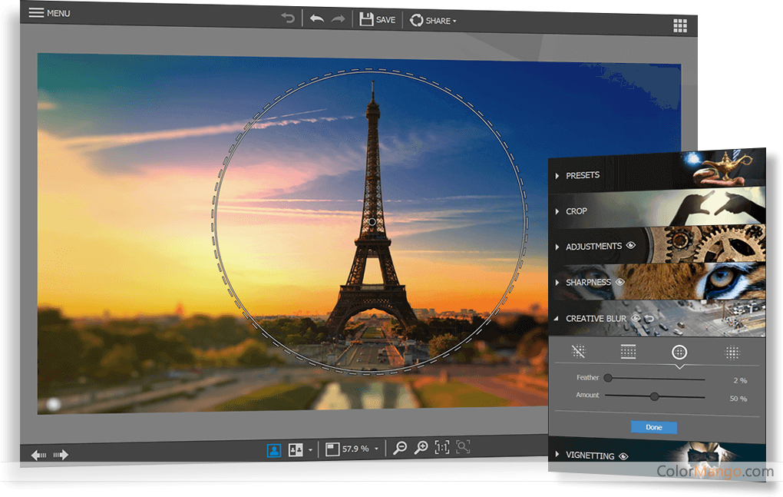
Task: Open the thumbnail grid view icon
Action: (679, 25)
